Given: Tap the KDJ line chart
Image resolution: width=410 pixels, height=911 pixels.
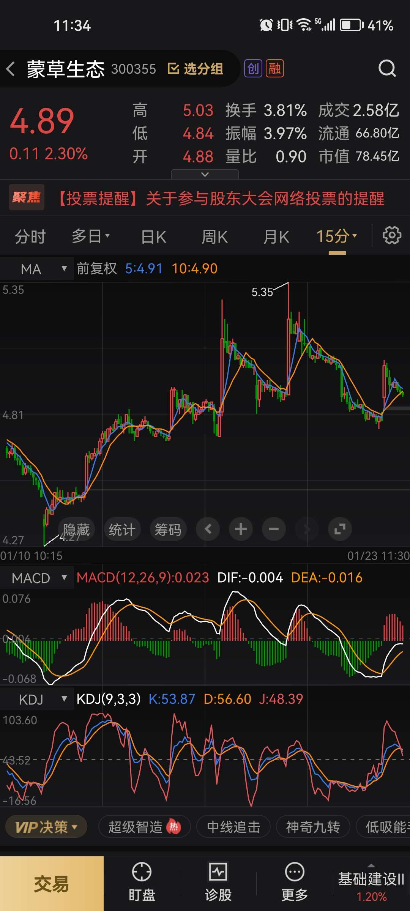Looking at the screenshot, I should pos(205,759).
